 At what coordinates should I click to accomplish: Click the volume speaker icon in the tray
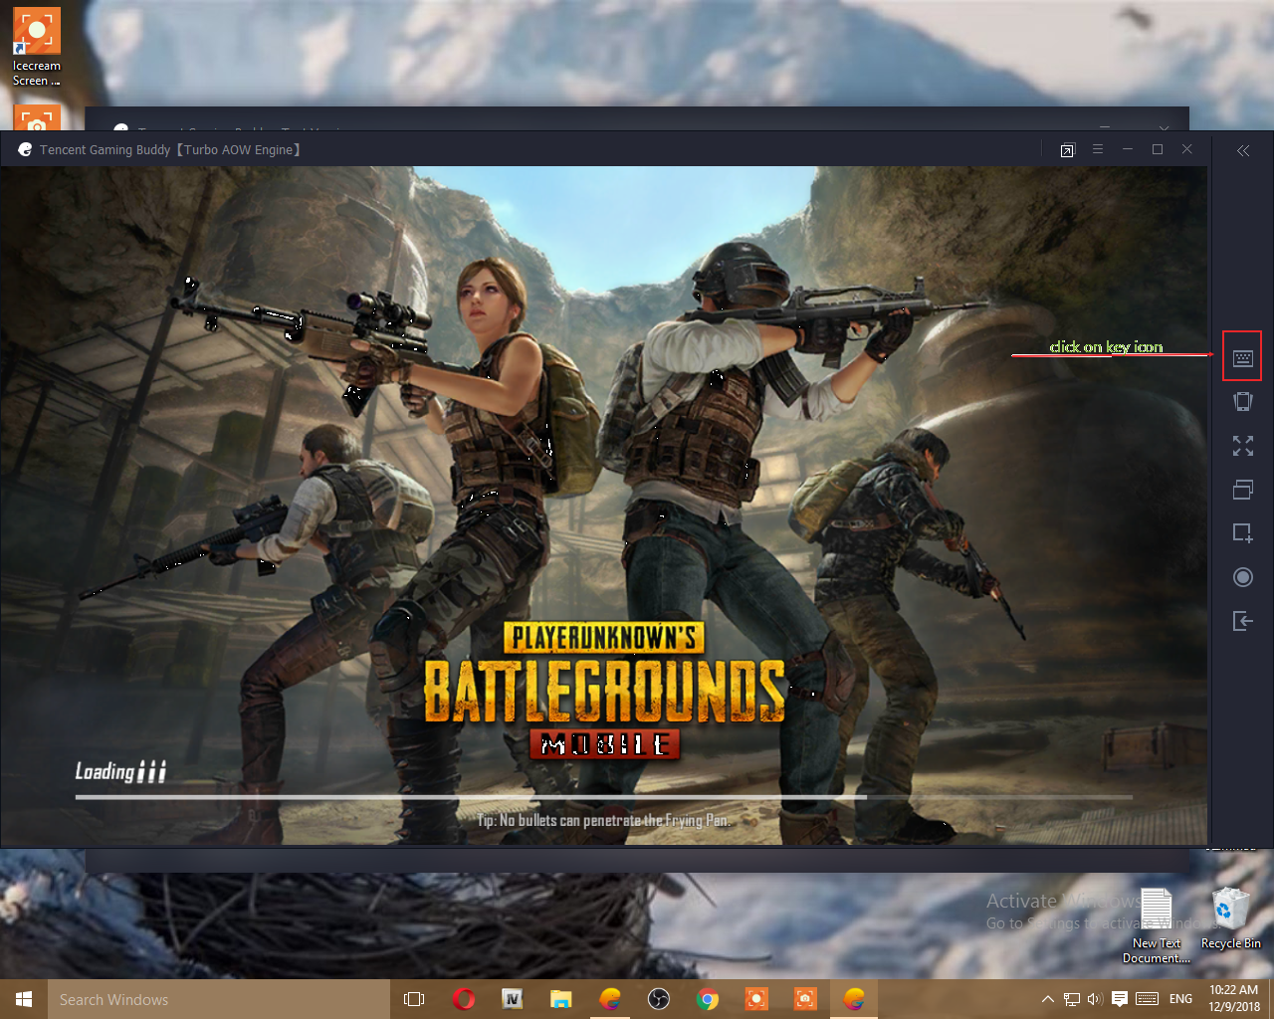[x=1095, y=999]
